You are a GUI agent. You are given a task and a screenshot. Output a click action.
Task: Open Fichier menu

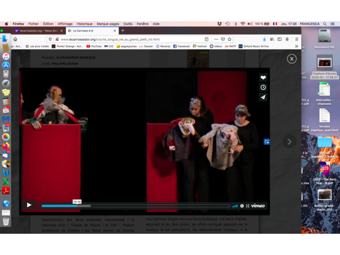pos(33,24)
